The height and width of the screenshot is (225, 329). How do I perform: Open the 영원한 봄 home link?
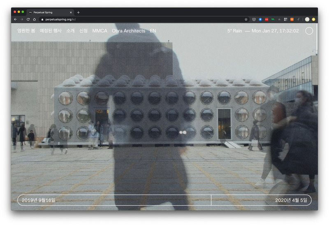tap(26, 31)
